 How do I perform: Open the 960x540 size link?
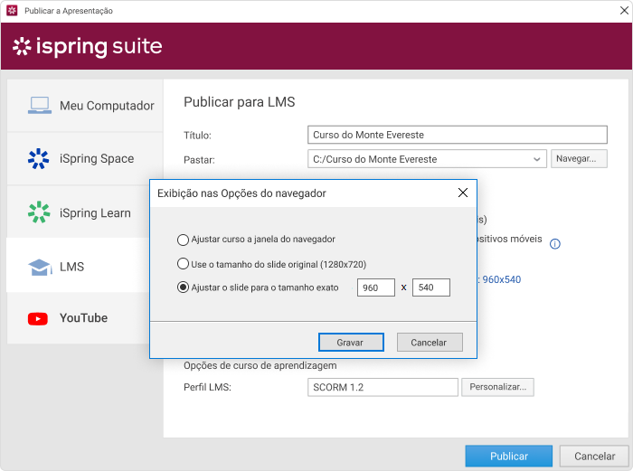501,279
